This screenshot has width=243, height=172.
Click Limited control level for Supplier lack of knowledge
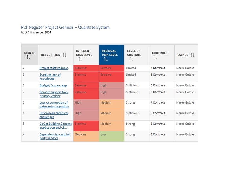pos(131,75)
